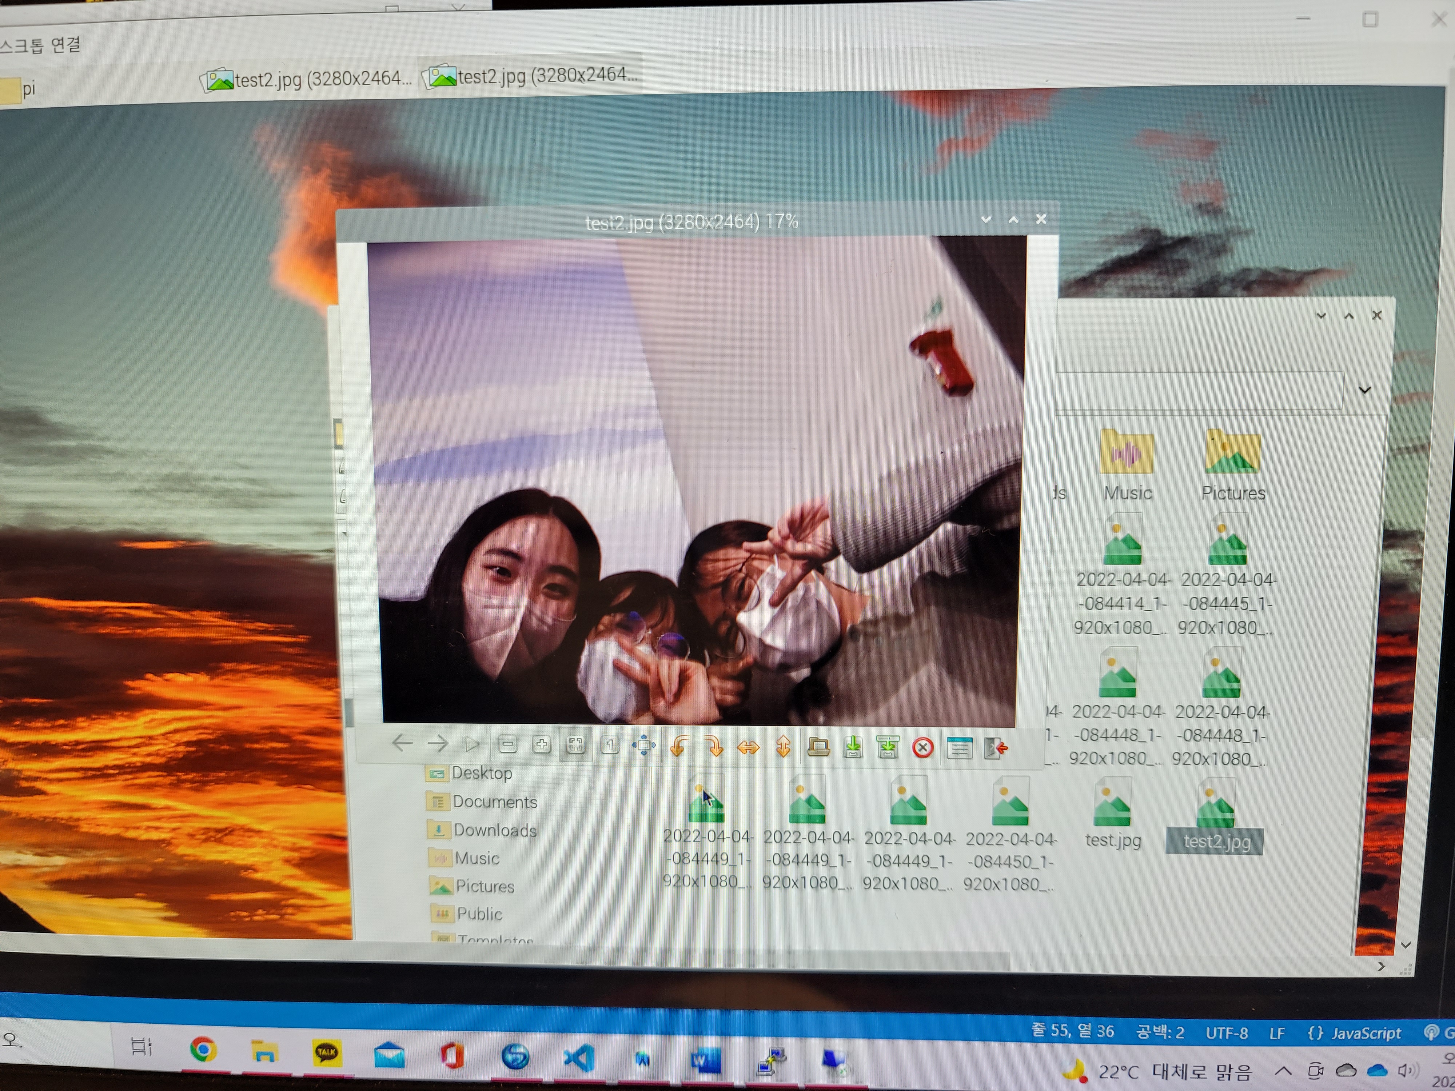Go to the next image arrow
This screenshot has width=1455, height=1091.
pos(438,744)
